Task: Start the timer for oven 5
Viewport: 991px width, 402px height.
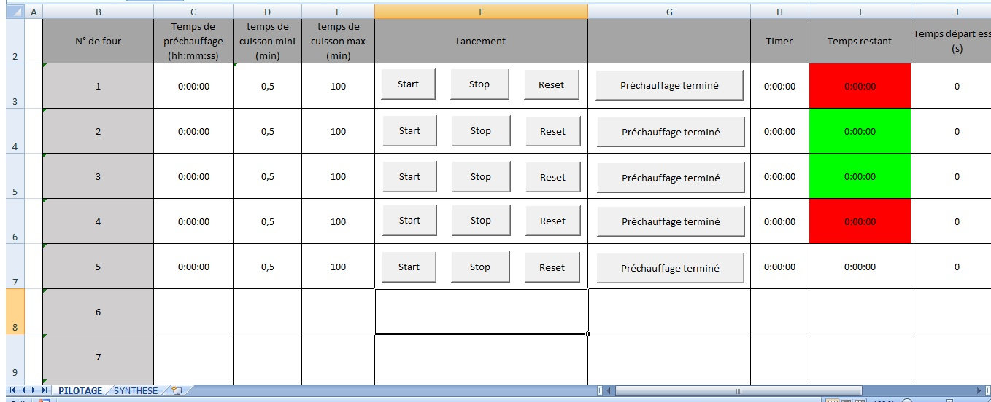Action: (409, 267)
